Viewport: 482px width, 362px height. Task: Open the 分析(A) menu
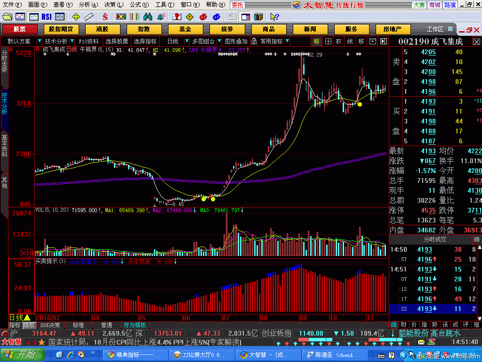click(x=88, y=5)
